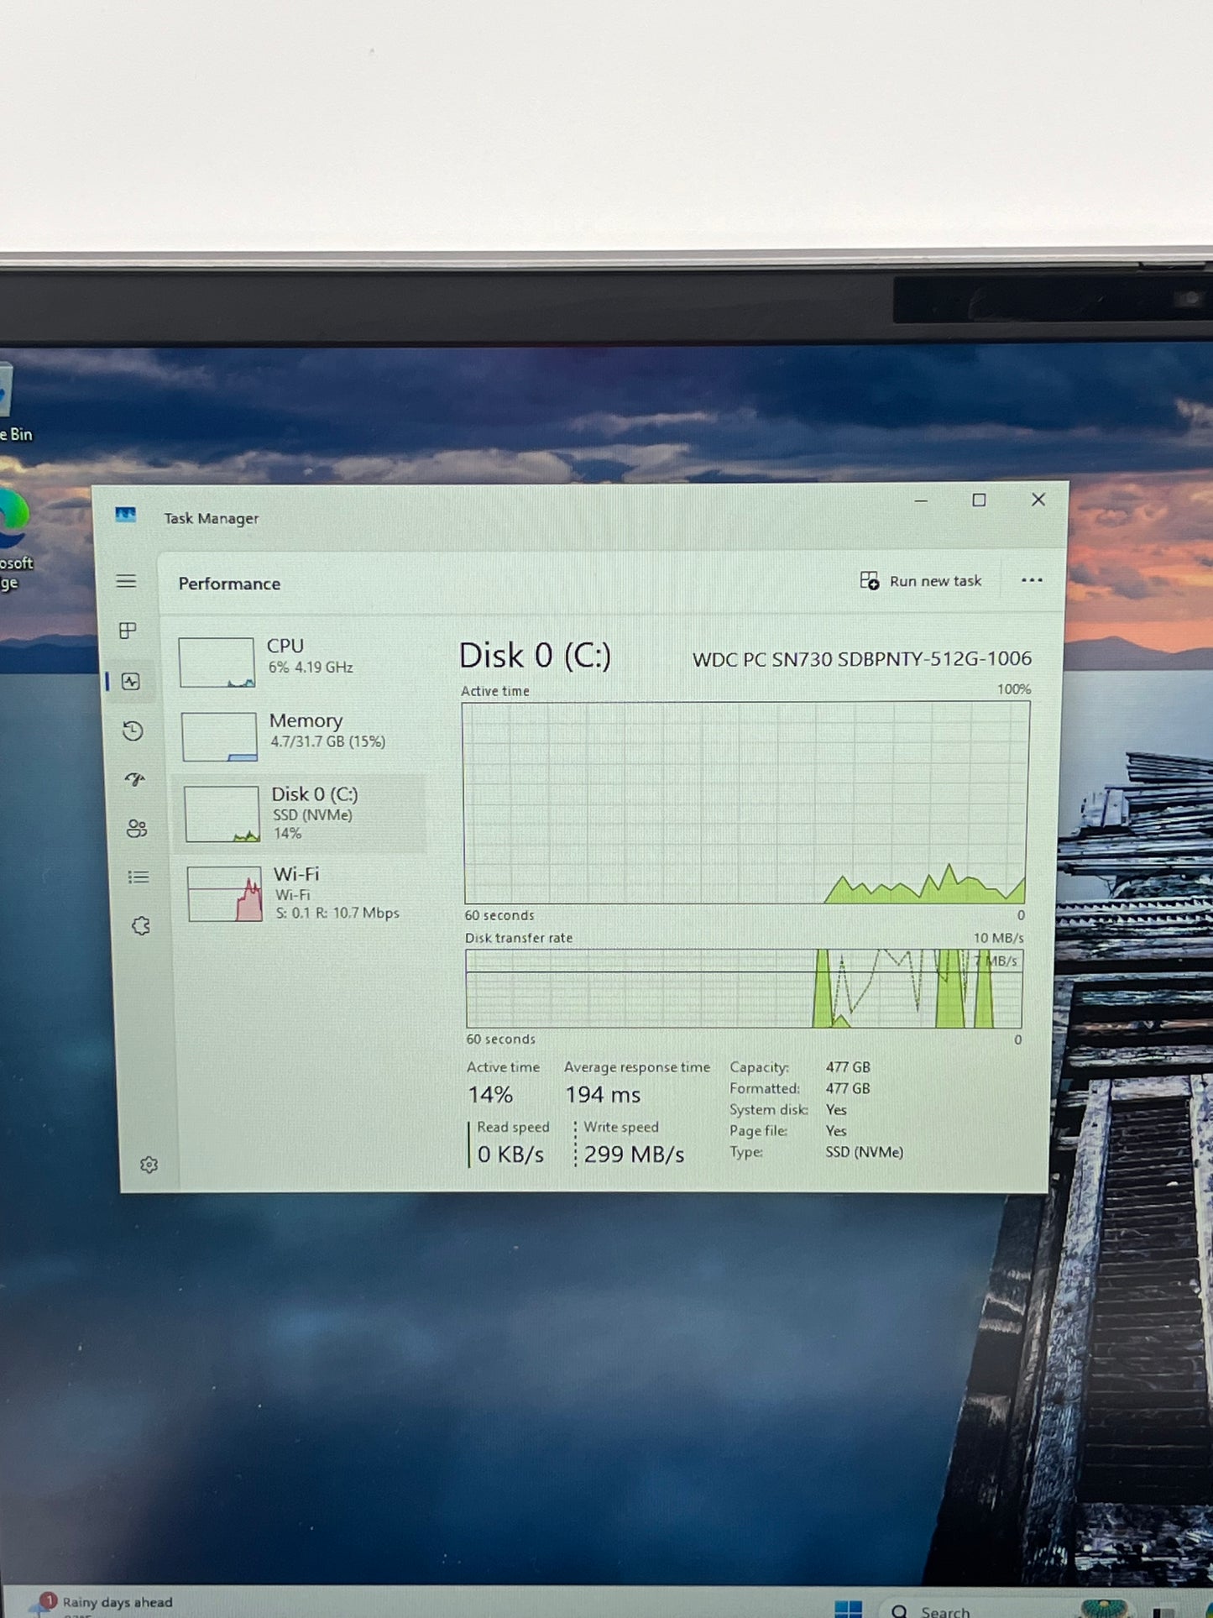
Task: Click the Memory mini graph thumbnail
Action: click(x=219, y=737)
